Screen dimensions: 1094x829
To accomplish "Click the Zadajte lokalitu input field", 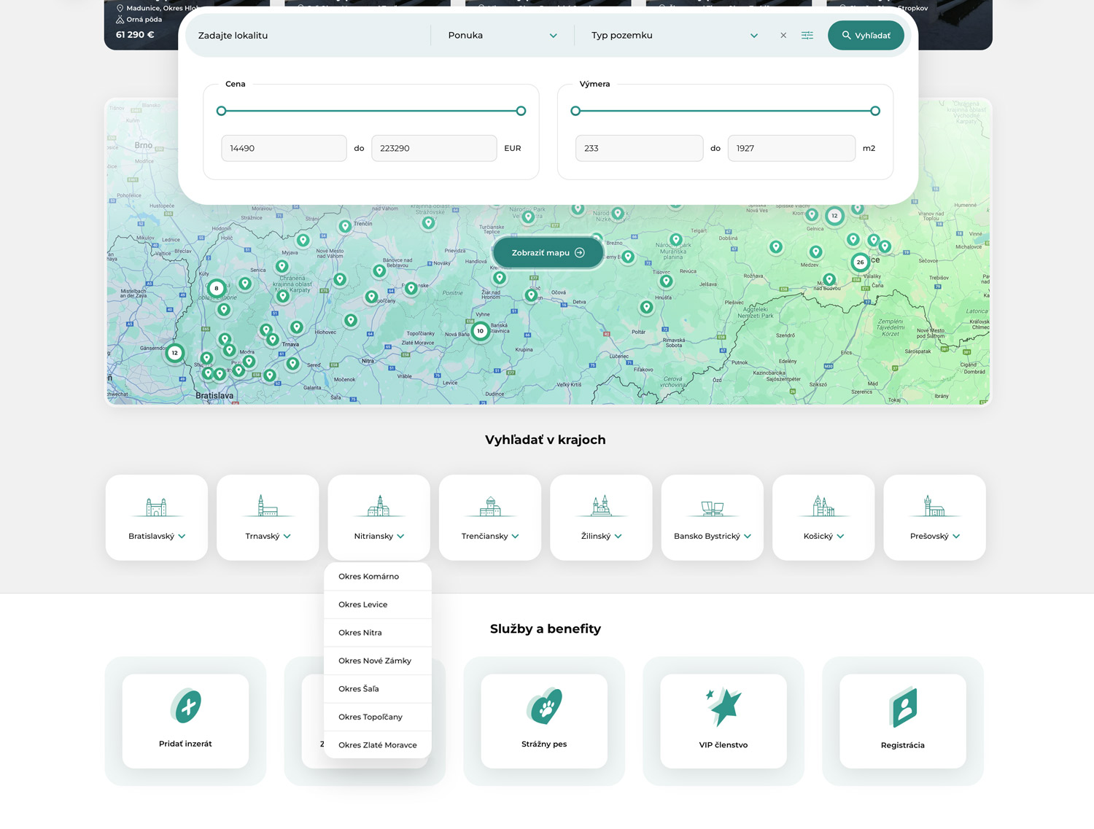I will coord(306,35).
